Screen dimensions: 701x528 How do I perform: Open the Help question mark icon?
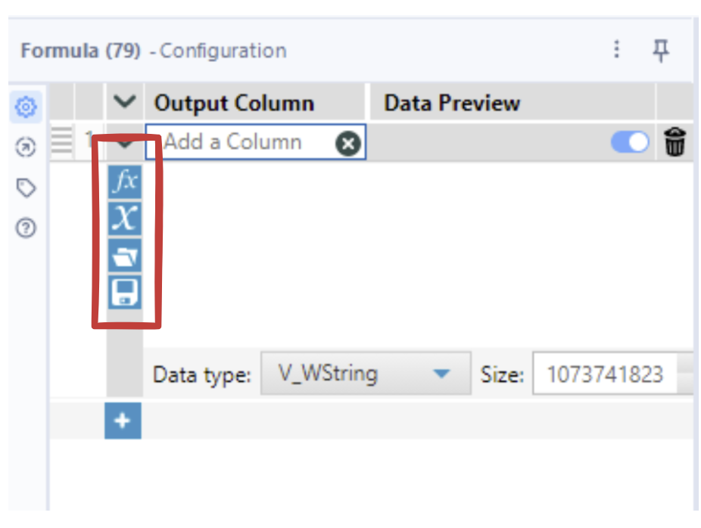(26, 228)
